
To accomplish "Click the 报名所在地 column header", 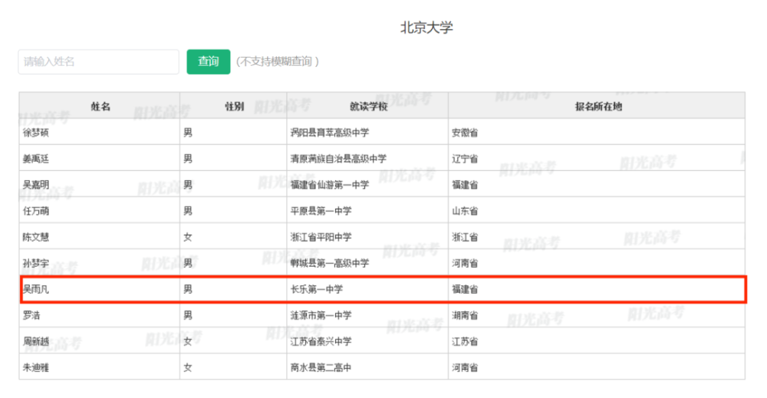I will [x=597, y=107].
